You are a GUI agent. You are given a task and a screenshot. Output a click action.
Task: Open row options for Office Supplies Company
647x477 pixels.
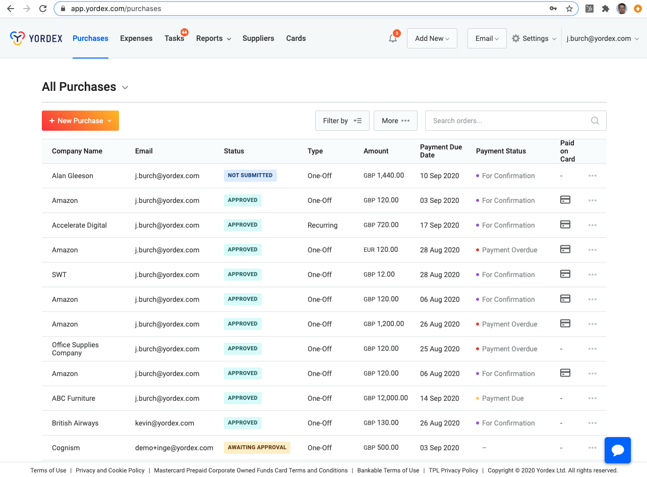pyautogui.click(x=593, y=349)
